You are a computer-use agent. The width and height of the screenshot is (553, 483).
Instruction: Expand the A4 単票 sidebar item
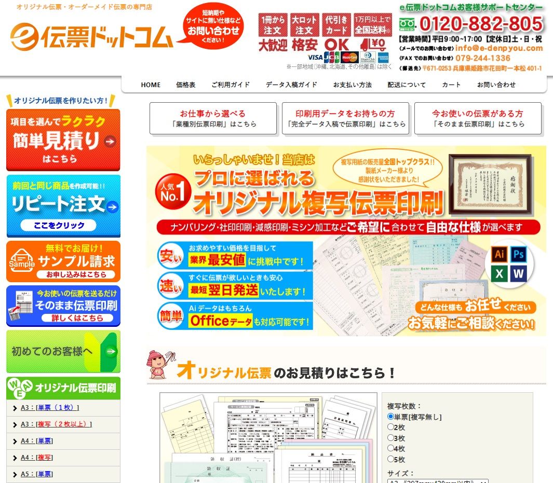pyautogui.click(x=37, y=441)
